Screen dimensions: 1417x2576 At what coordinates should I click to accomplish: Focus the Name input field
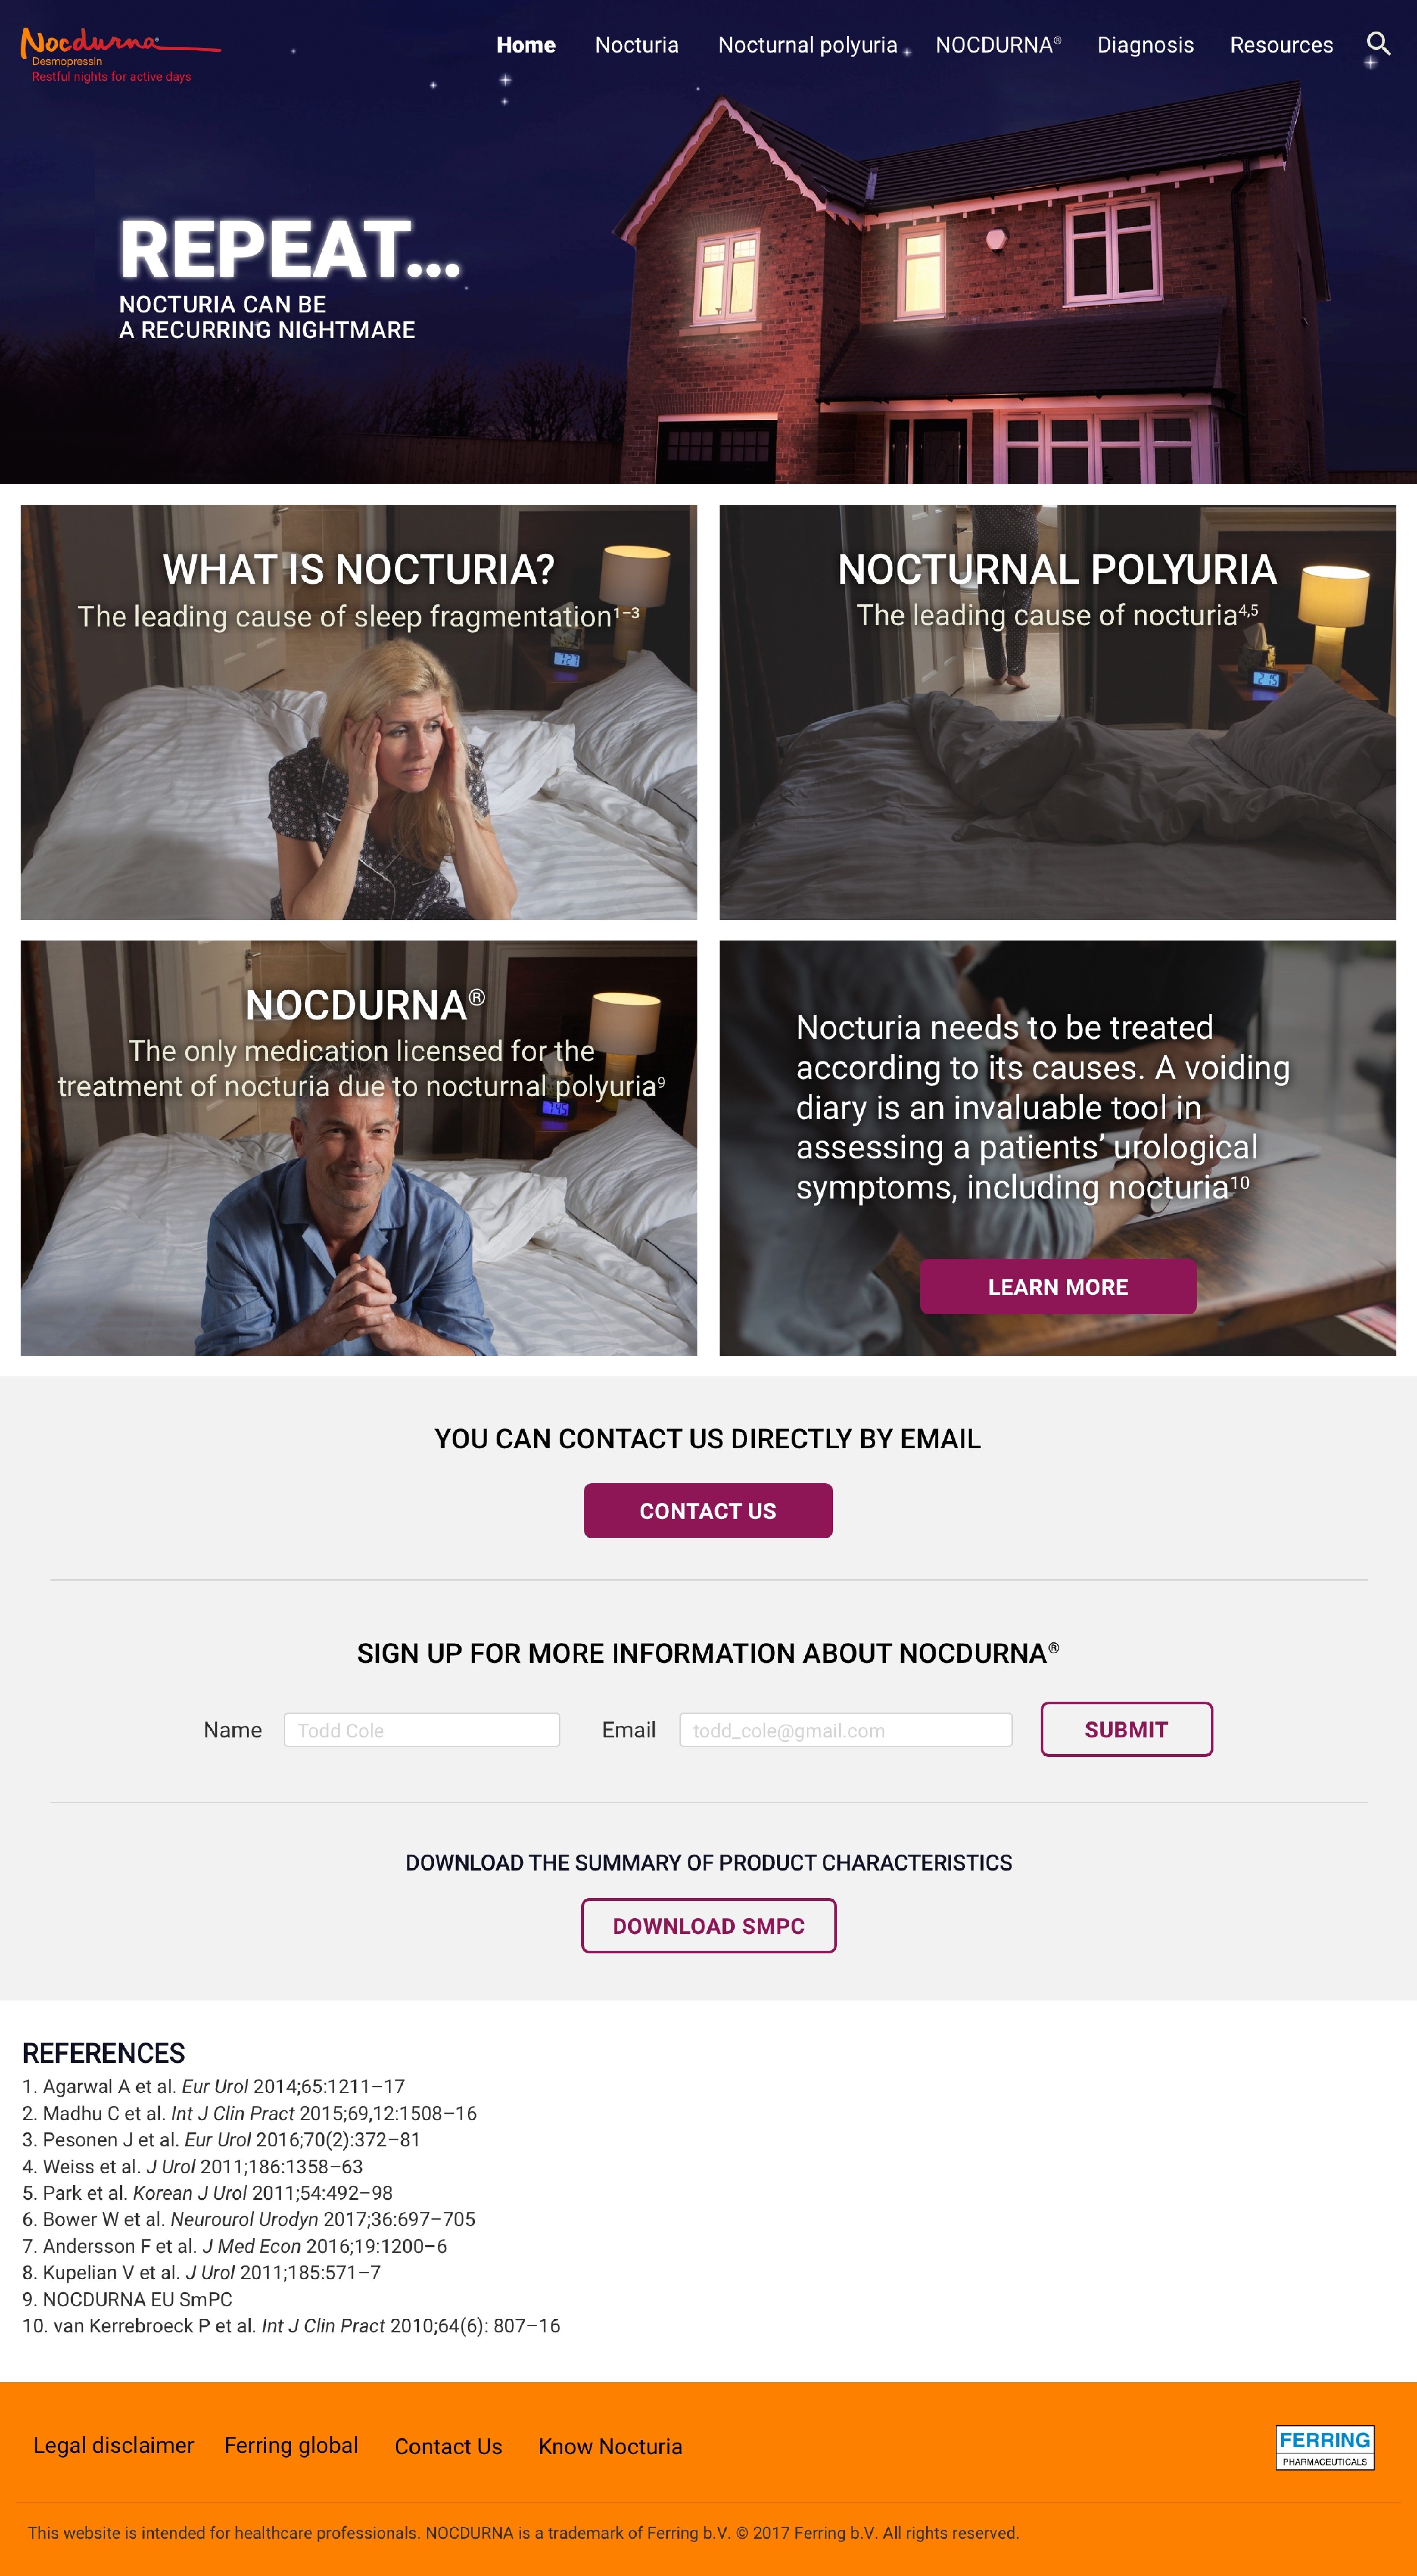422,1730
